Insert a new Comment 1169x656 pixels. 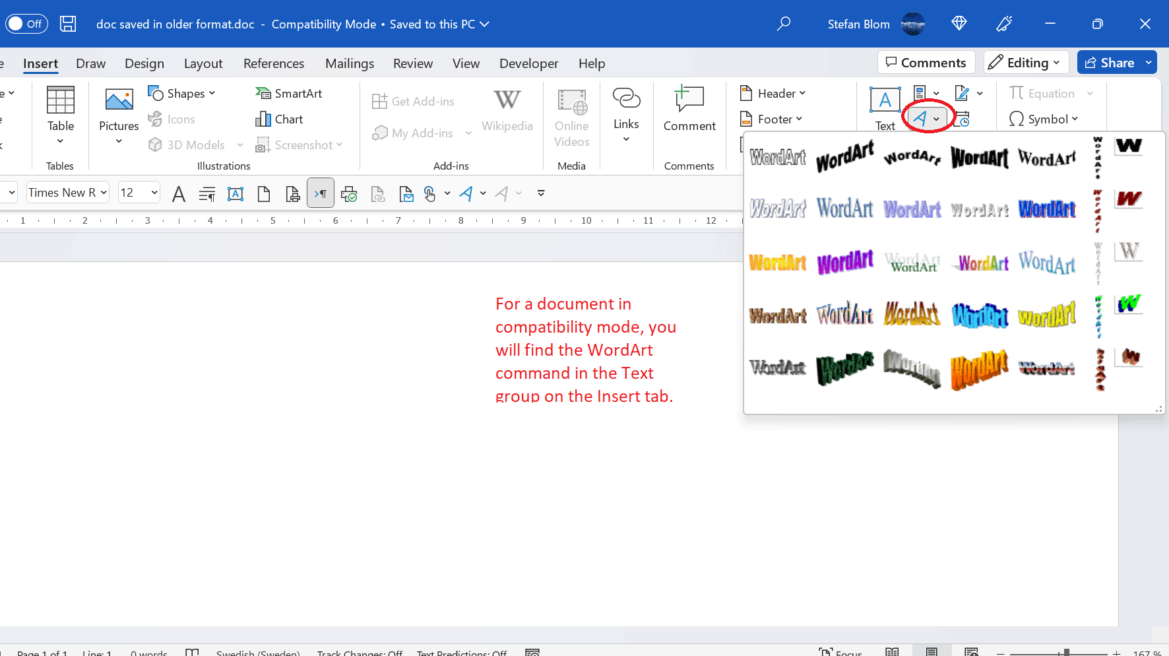(x=689, y=109)
